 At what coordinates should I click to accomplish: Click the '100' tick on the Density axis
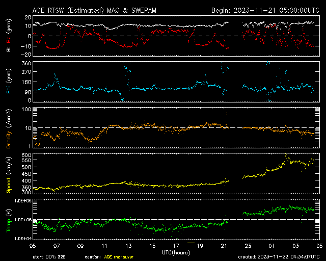coord(26,109)
